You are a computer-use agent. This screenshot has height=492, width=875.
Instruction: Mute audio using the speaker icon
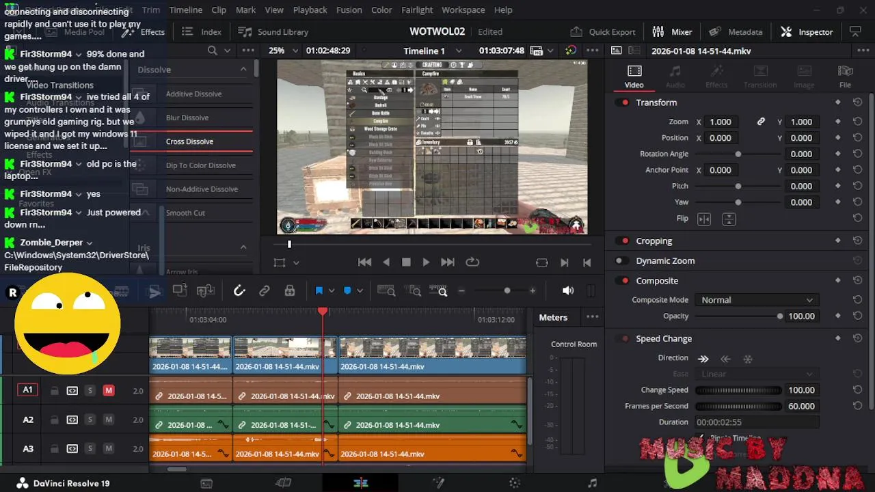point(568,290)
